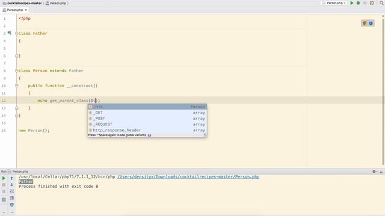Click 'class Father' declaration text
This screenshot has width=385, height=216.
pyautogui.click(x=32, y=34)
